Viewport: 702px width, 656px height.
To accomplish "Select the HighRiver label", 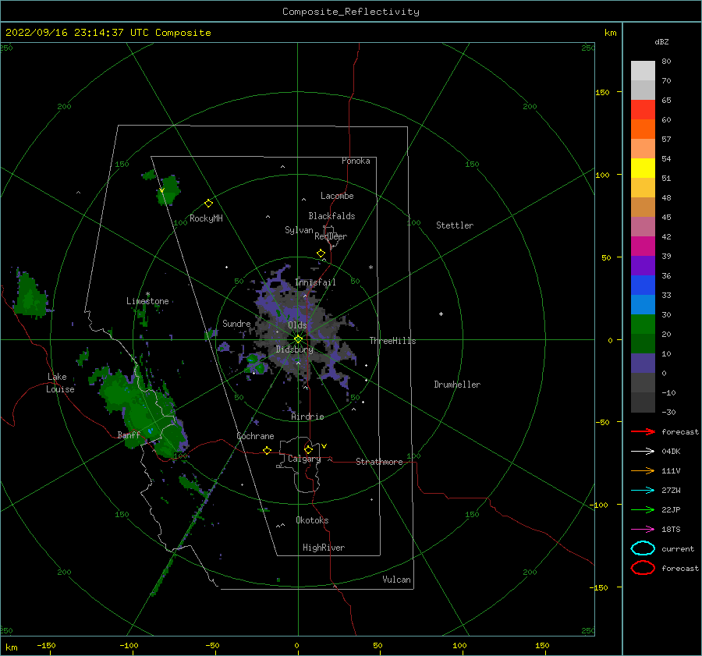I will point(324,548).
